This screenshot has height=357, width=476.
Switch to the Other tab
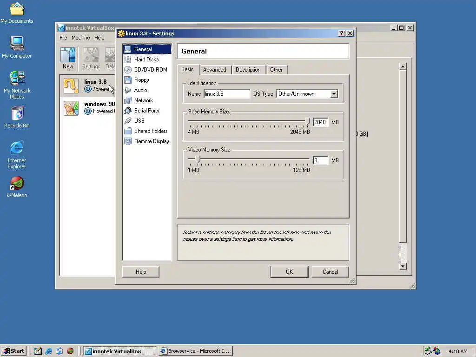276,70
